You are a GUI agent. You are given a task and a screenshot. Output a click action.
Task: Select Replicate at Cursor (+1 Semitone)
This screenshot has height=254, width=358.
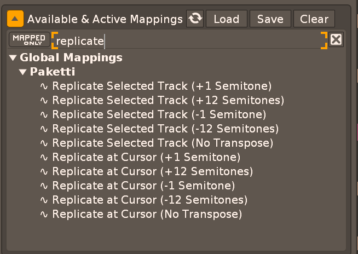coord(146,157)
